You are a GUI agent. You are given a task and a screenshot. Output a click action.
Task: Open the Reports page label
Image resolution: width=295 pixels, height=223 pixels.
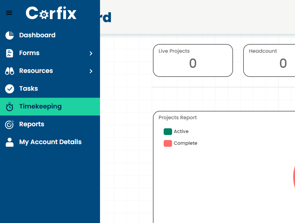pyautogui.click(x=32, y=124)
